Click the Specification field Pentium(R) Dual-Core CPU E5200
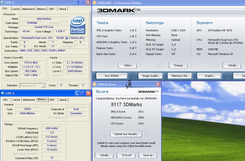245x161 pixels. click(53, 38)
